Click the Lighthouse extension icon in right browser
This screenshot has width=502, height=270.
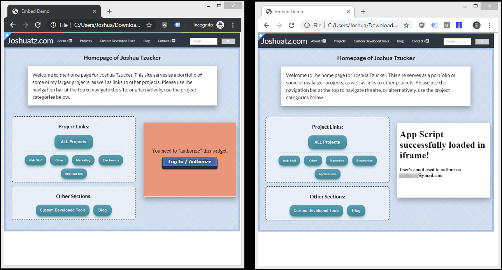pos(459,25)
